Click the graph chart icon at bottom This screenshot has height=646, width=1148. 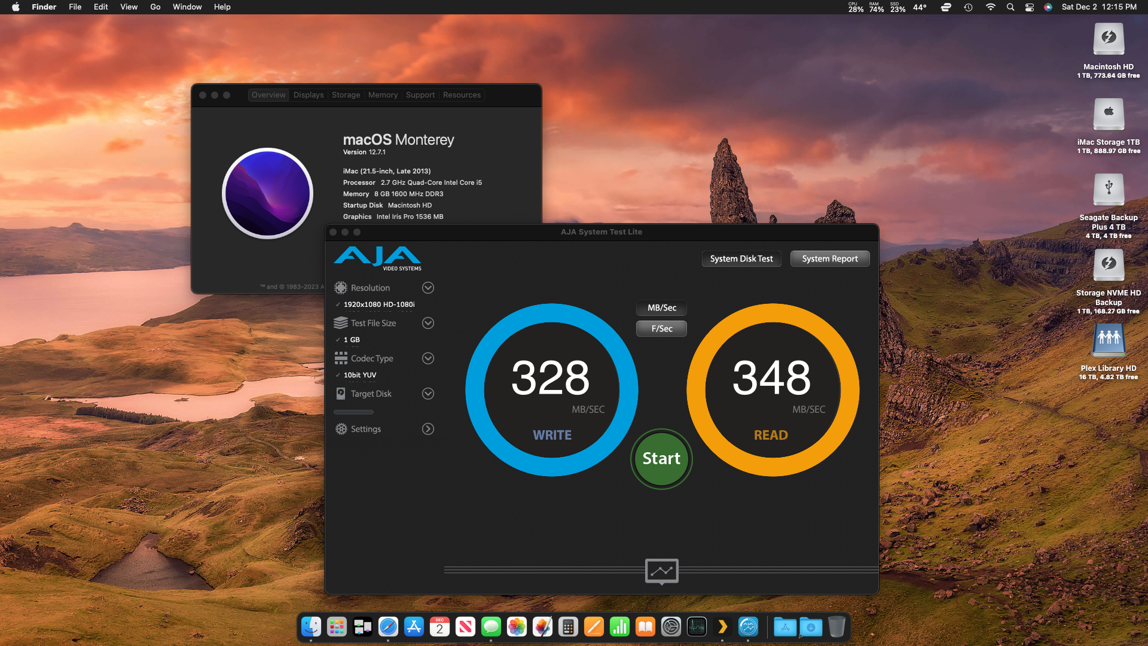(x=661, y=571)
